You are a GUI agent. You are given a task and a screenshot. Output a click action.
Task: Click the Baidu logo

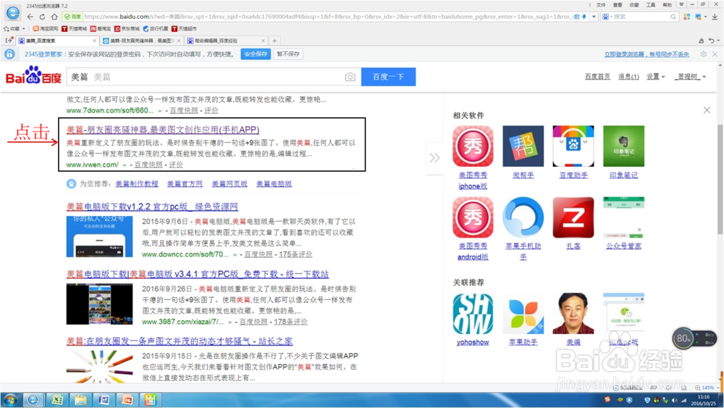33,75
